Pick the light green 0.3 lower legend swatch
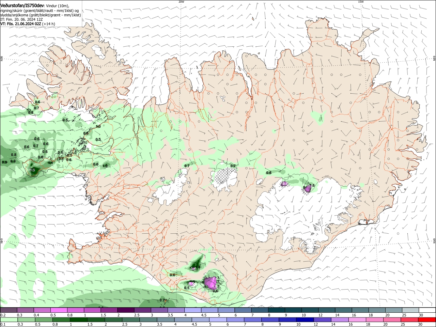The height and width of the screenshot is (327, 436). 26,320
